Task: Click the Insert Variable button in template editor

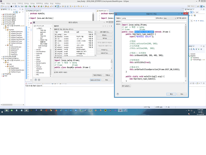Action: point(126,86)
